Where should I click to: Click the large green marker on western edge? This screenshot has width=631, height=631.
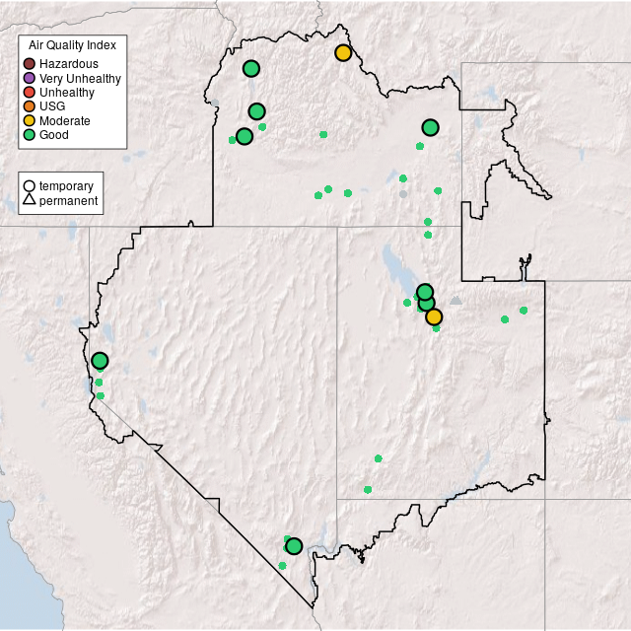pos(100,361)
